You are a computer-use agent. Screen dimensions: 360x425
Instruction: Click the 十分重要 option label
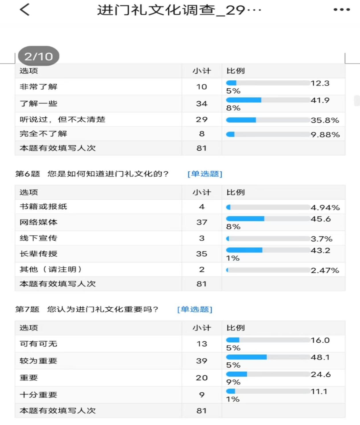(x=38, y=395)
